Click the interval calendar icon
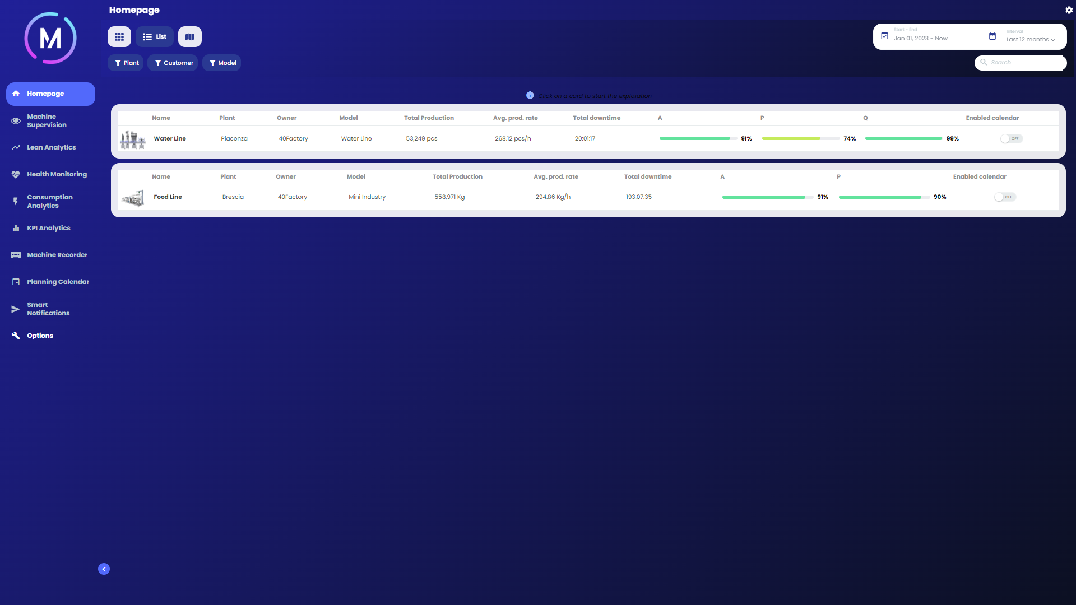 992,36
